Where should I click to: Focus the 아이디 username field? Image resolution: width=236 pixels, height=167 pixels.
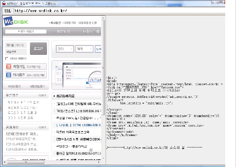[16, 45]
